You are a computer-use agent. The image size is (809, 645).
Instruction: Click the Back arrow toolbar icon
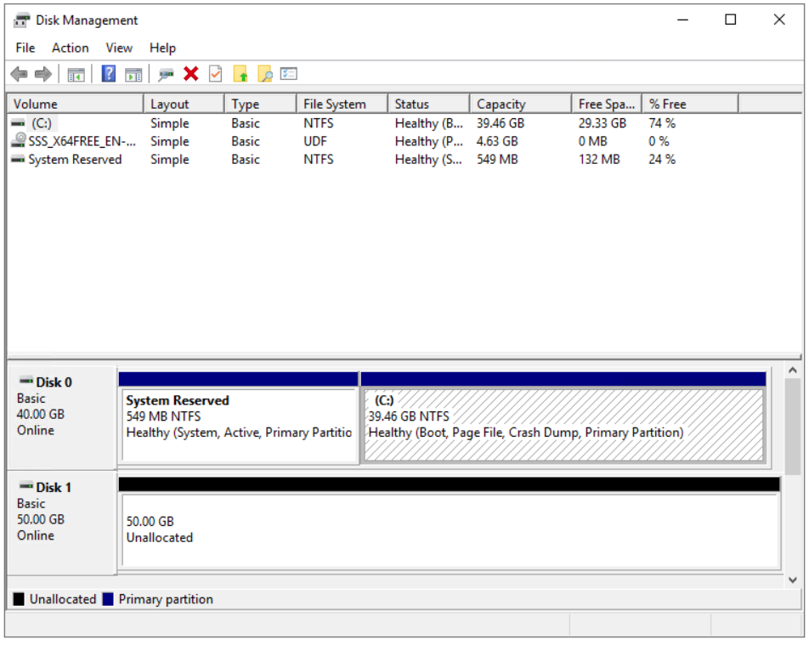point(19,75)
